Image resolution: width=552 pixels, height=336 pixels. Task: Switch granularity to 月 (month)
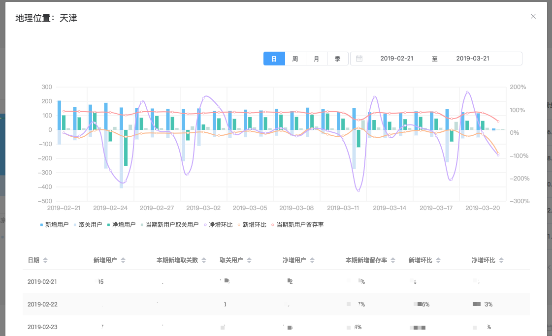click(x=316, y=59)
